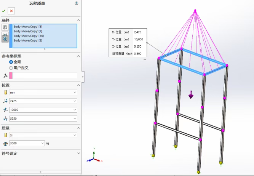Select Body-Move/Copy1[16] in the selection list

tap(29, 36)
